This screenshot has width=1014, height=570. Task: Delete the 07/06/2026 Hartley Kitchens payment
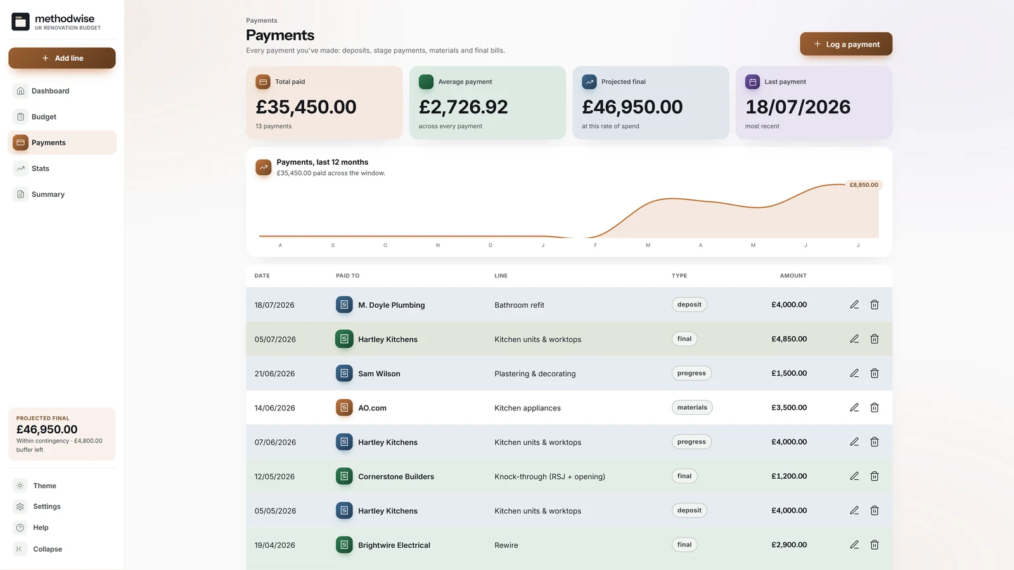coord(875,441)
